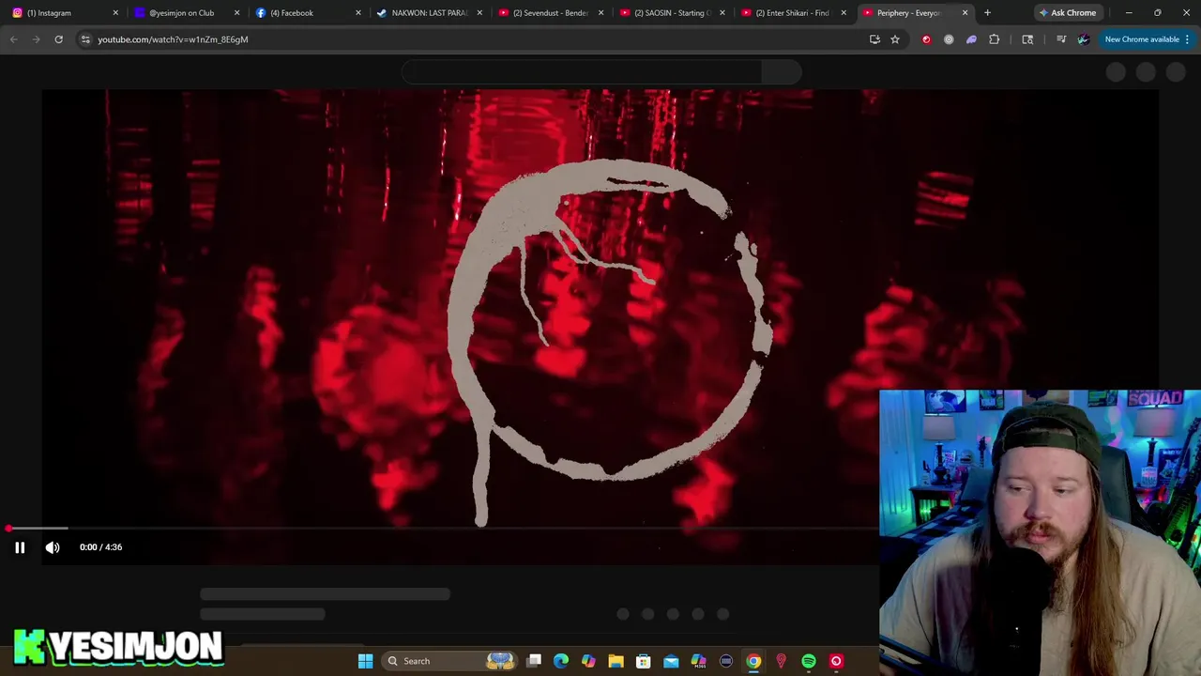Open File Explorer from the taskbar

(616, 661)
